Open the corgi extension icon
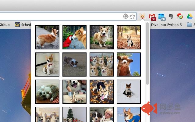 (142, 16)
